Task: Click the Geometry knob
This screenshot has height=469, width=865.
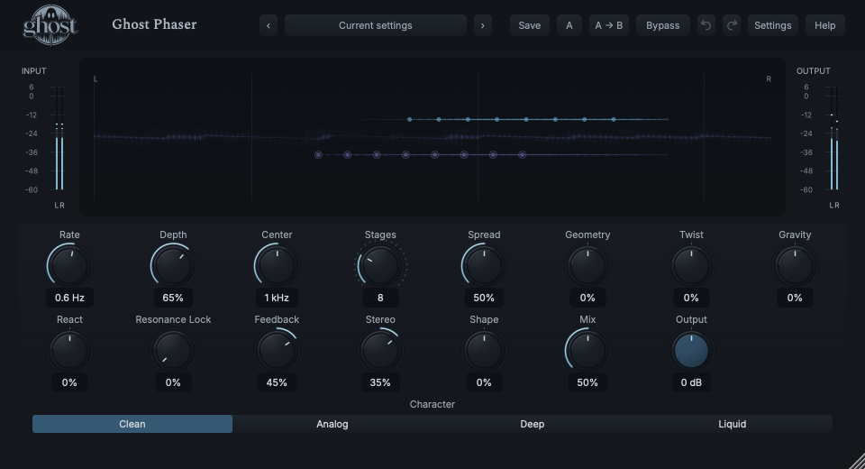Action: point(587,266)
